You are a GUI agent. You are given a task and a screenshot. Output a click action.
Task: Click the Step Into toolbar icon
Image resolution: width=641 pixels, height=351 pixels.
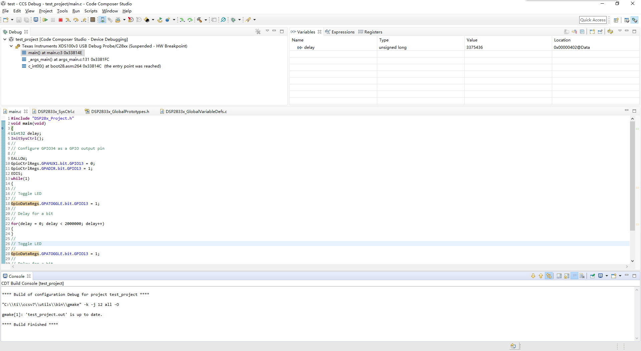(x=68, y=20)
